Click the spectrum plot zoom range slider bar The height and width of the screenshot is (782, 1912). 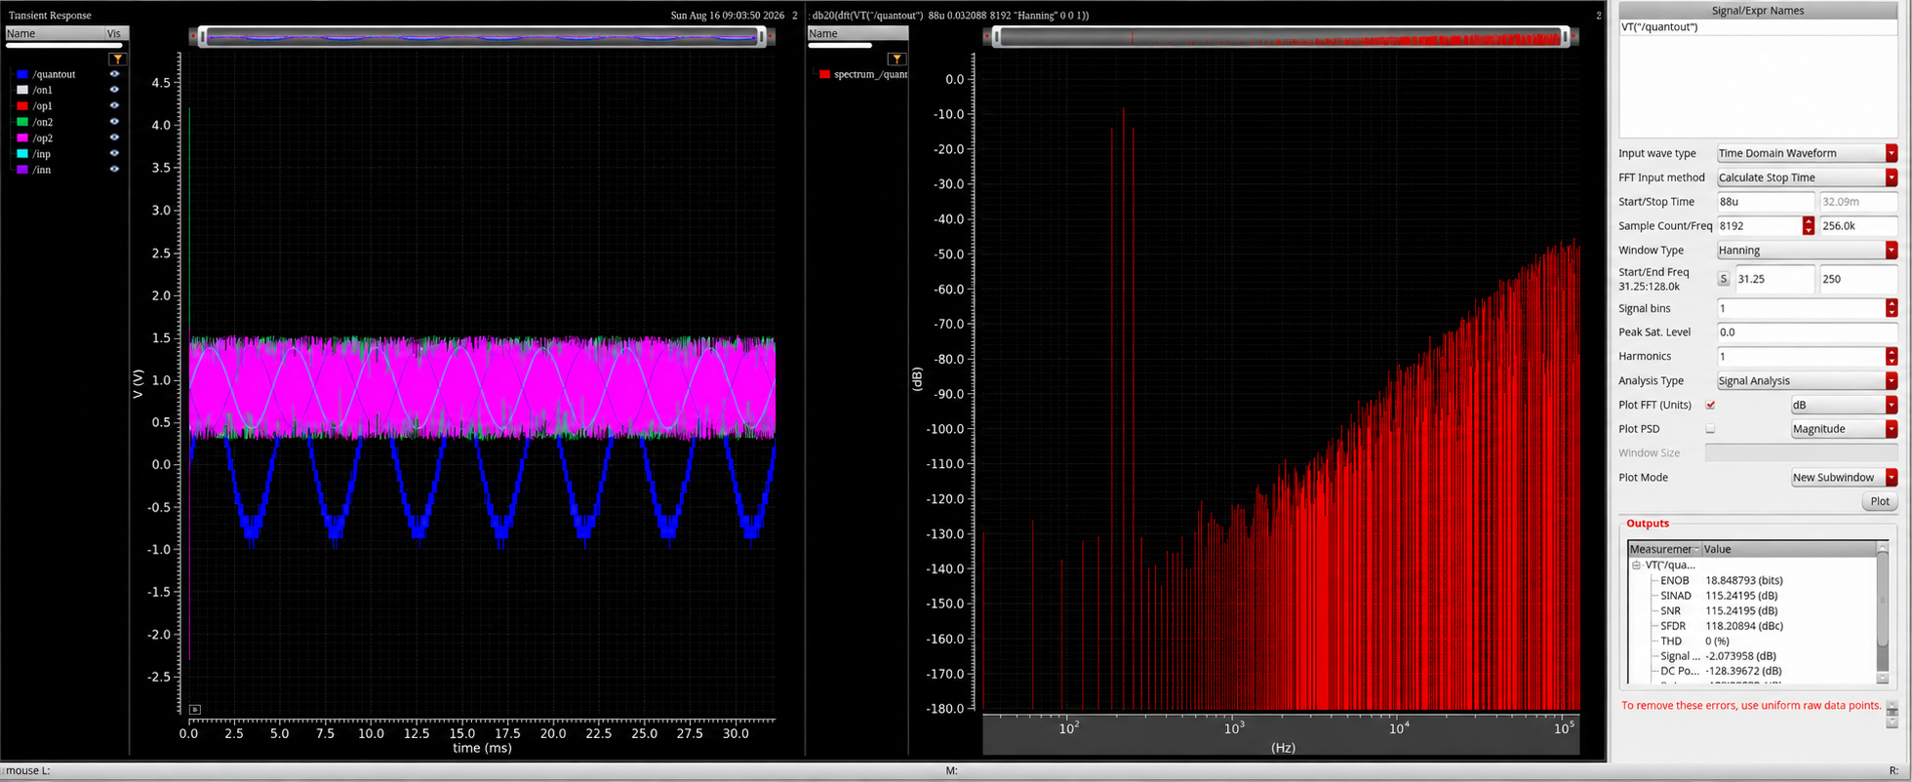[x=1280, y=37]
